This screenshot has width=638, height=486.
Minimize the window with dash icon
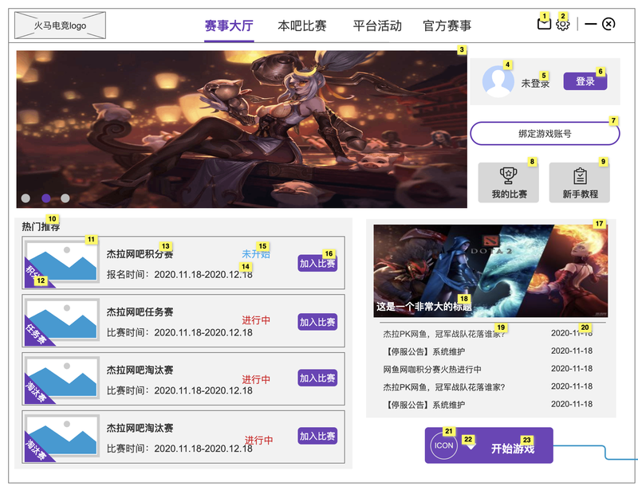[x=590, y=24]
